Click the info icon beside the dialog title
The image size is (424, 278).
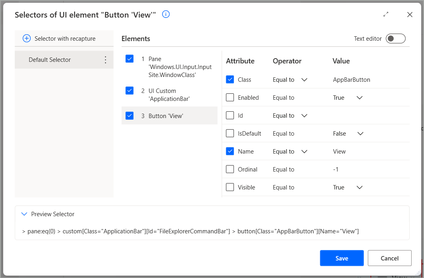pos(166,14)
